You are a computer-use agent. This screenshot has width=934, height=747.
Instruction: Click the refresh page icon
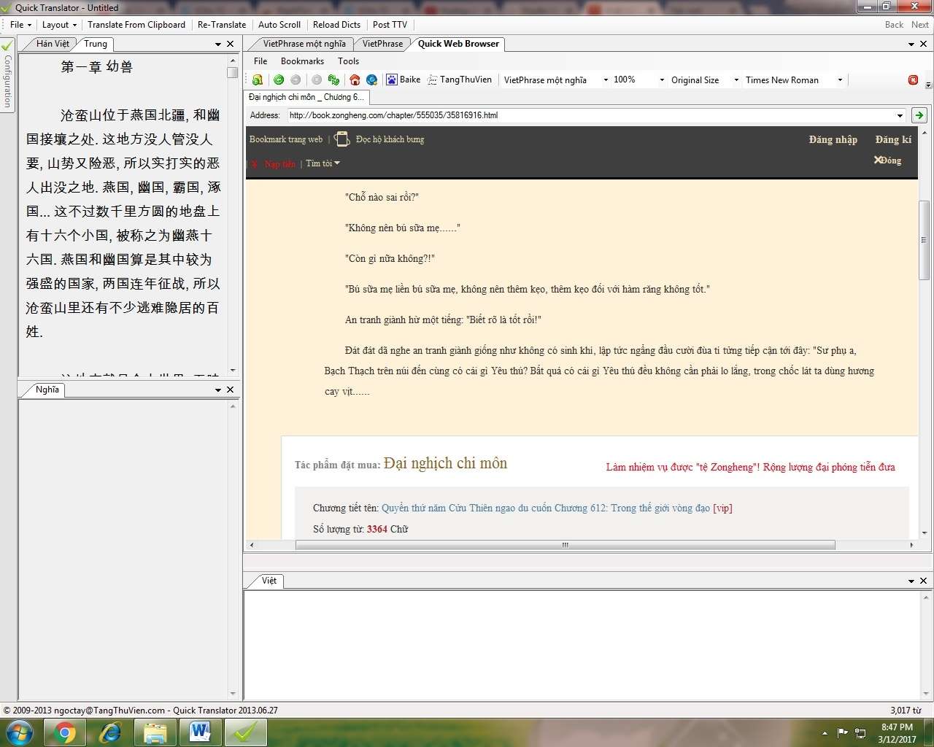click(333, 80)
